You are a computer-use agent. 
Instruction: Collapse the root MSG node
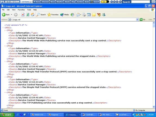coord(3,28)
